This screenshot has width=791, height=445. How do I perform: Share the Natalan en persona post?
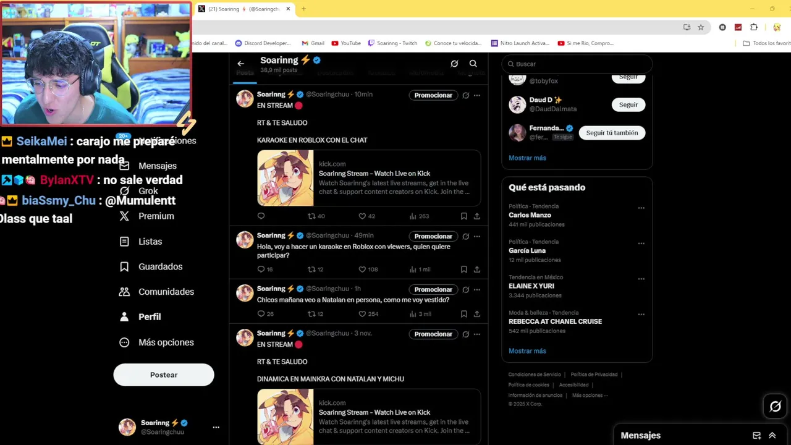coord(477,314)
